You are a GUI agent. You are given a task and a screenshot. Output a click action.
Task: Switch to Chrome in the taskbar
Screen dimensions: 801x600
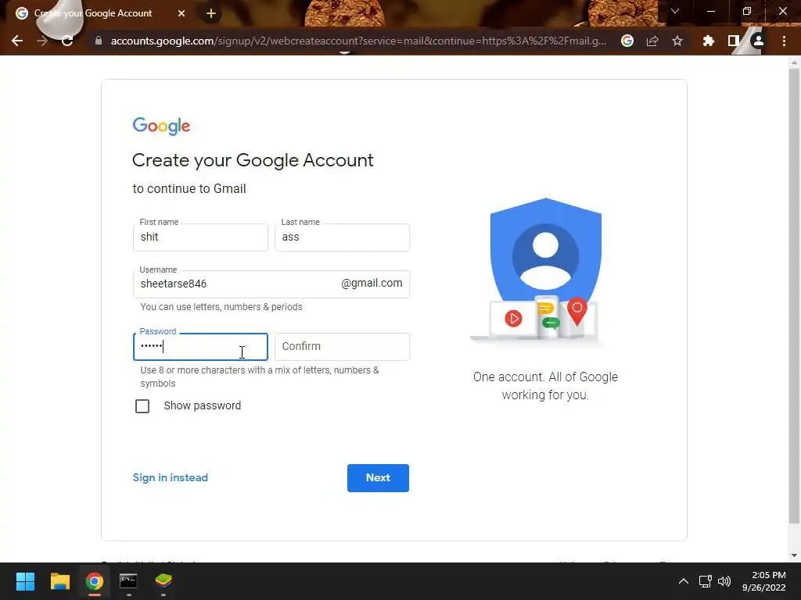tap(95, 581)
